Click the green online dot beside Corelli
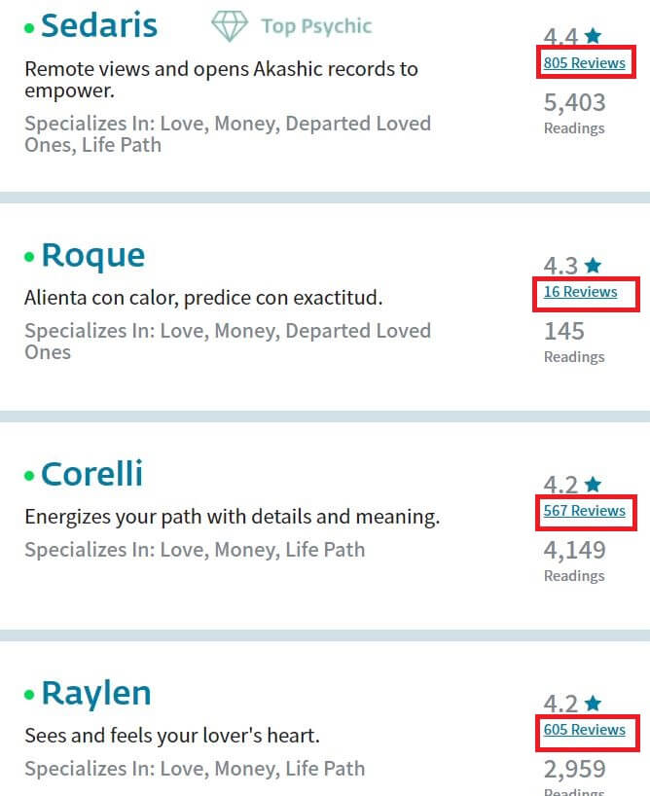The height and width of the screenshot is (796, 650). click(29, 476)
